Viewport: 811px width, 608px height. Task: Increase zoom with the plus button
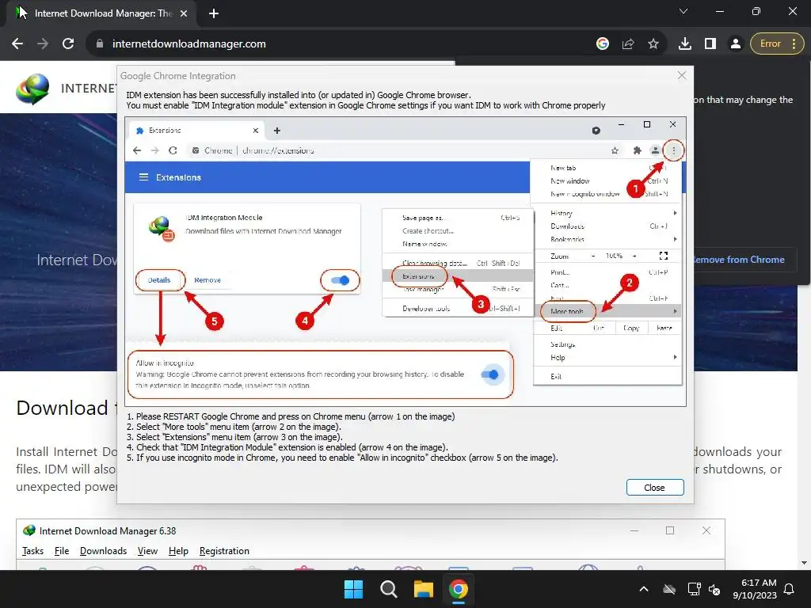tap(634, 256)
